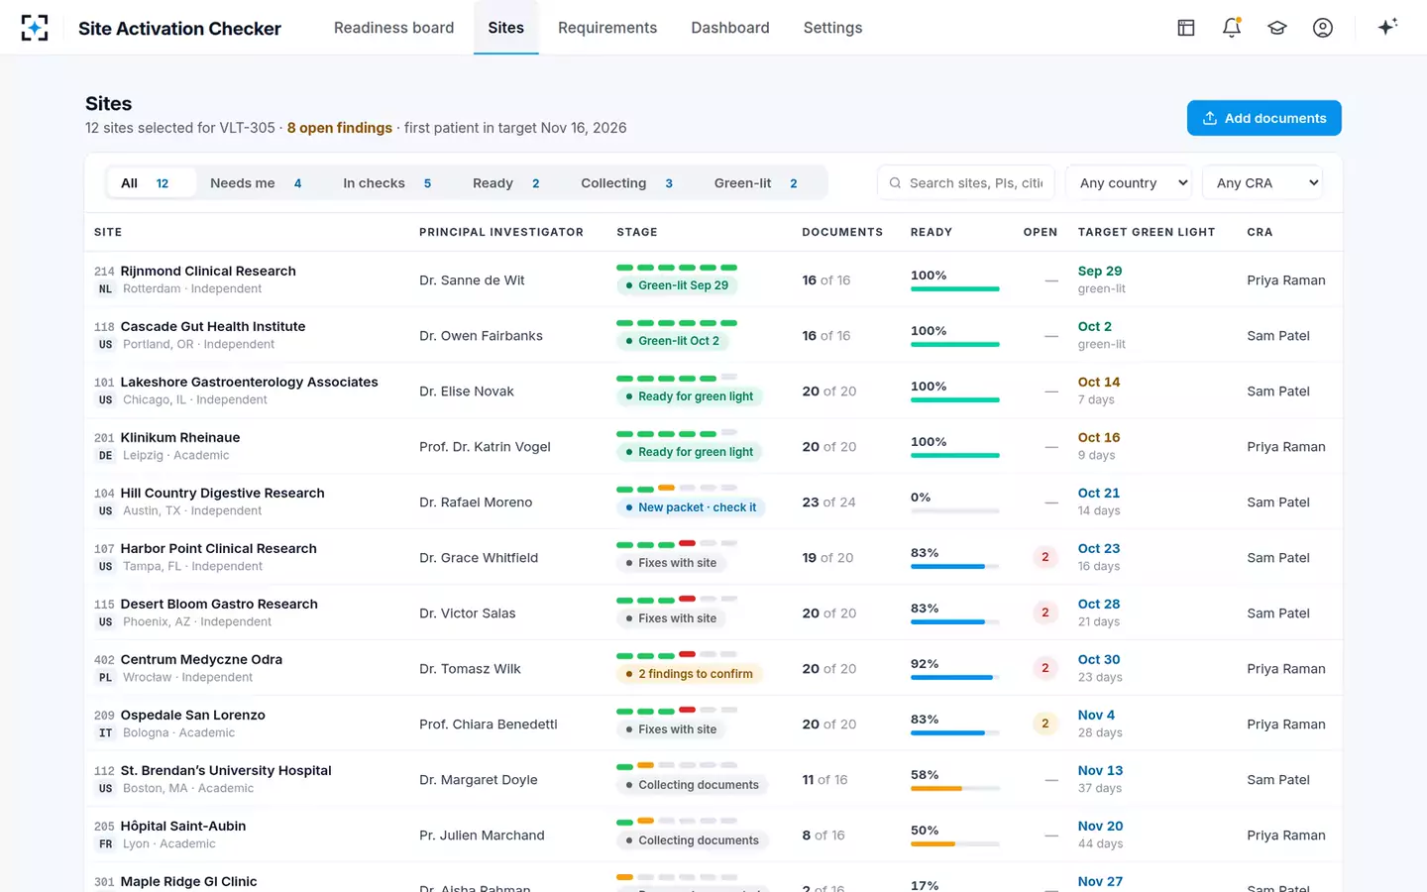
Task: Open the Any CRA filter dropdown
Action: point(1262,182)
